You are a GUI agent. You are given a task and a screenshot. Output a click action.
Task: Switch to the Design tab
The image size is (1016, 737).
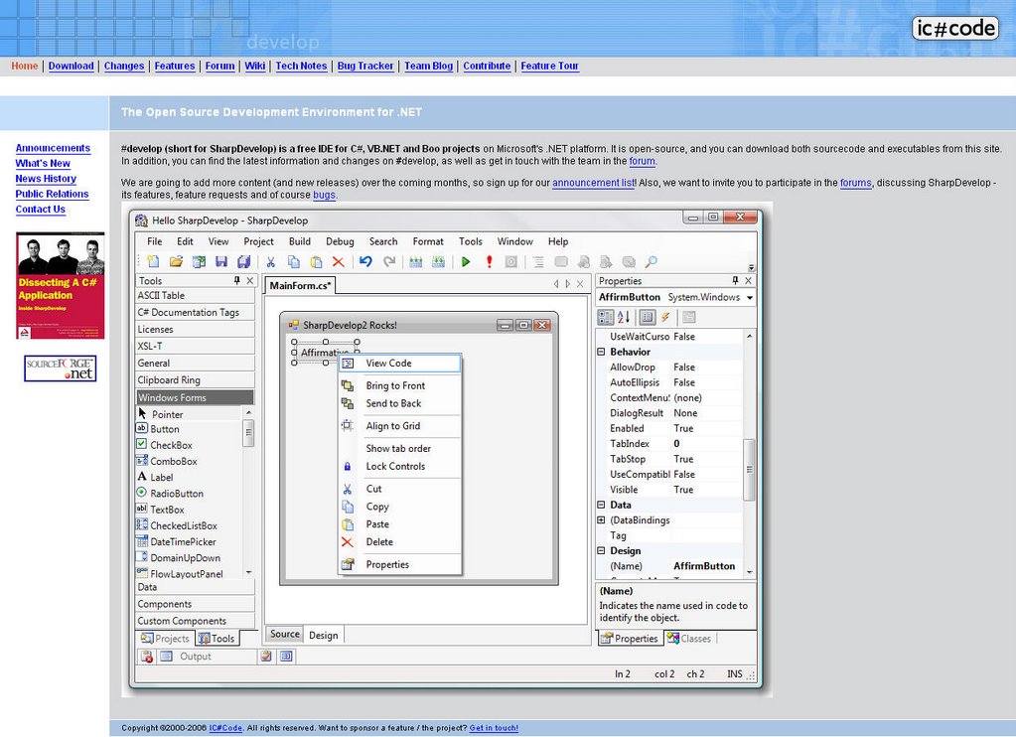point(324,636)
